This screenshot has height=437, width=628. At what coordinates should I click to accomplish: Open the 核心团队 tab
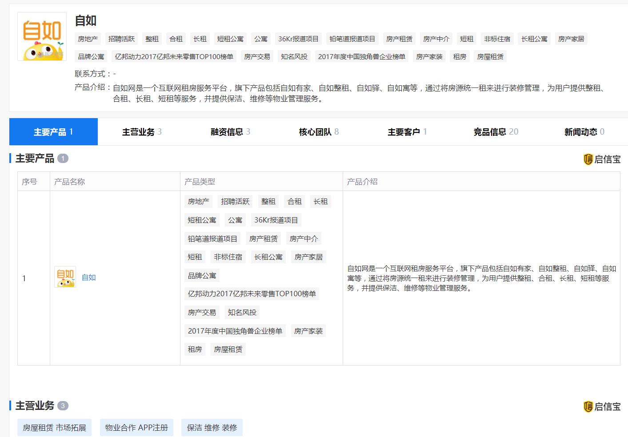(x=319, y=132)
